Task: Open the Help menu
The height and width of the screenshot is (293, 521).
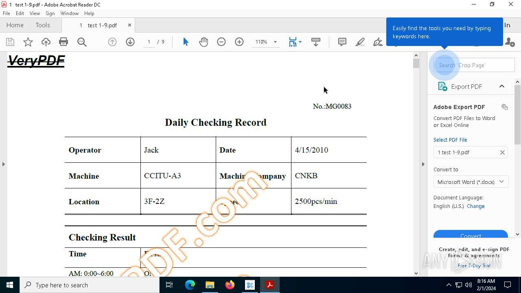Action: [x=89, y=13]
